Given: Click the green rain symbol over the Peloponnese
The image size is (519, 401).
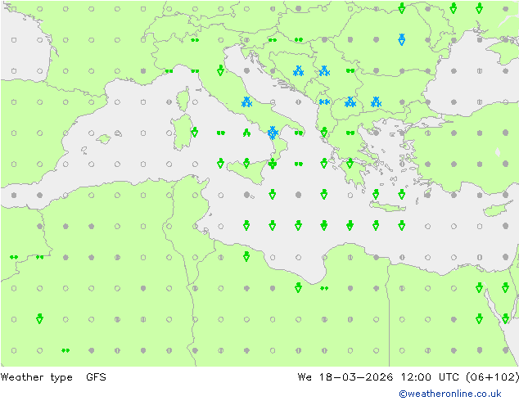Looking at the screenshot, I should (x=350, y=163).
